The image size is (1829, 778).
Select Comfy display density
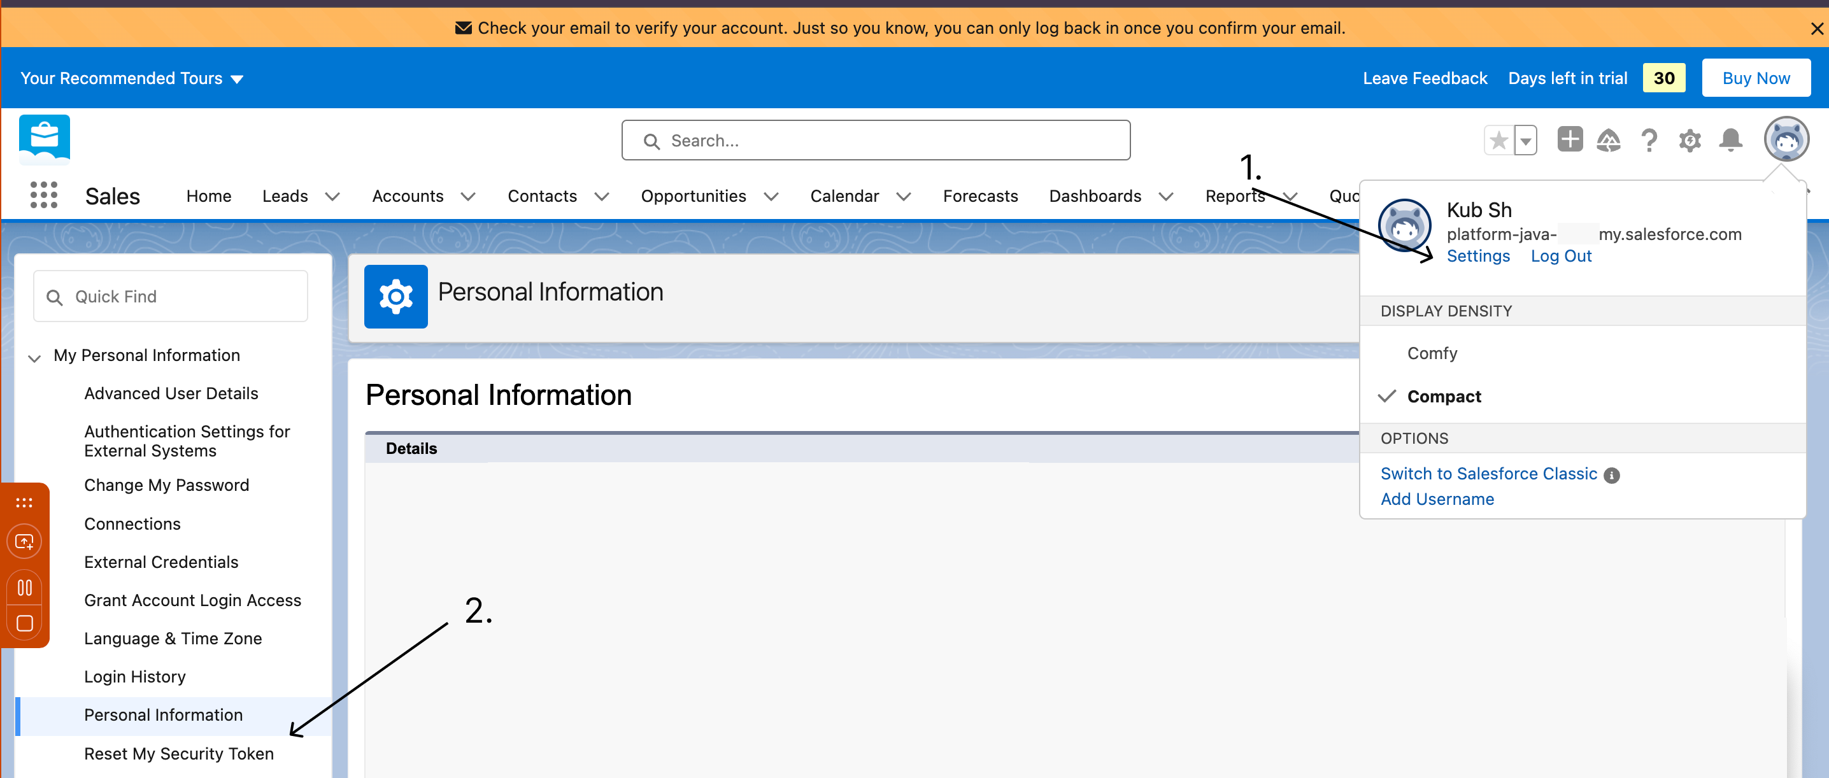1432,353
